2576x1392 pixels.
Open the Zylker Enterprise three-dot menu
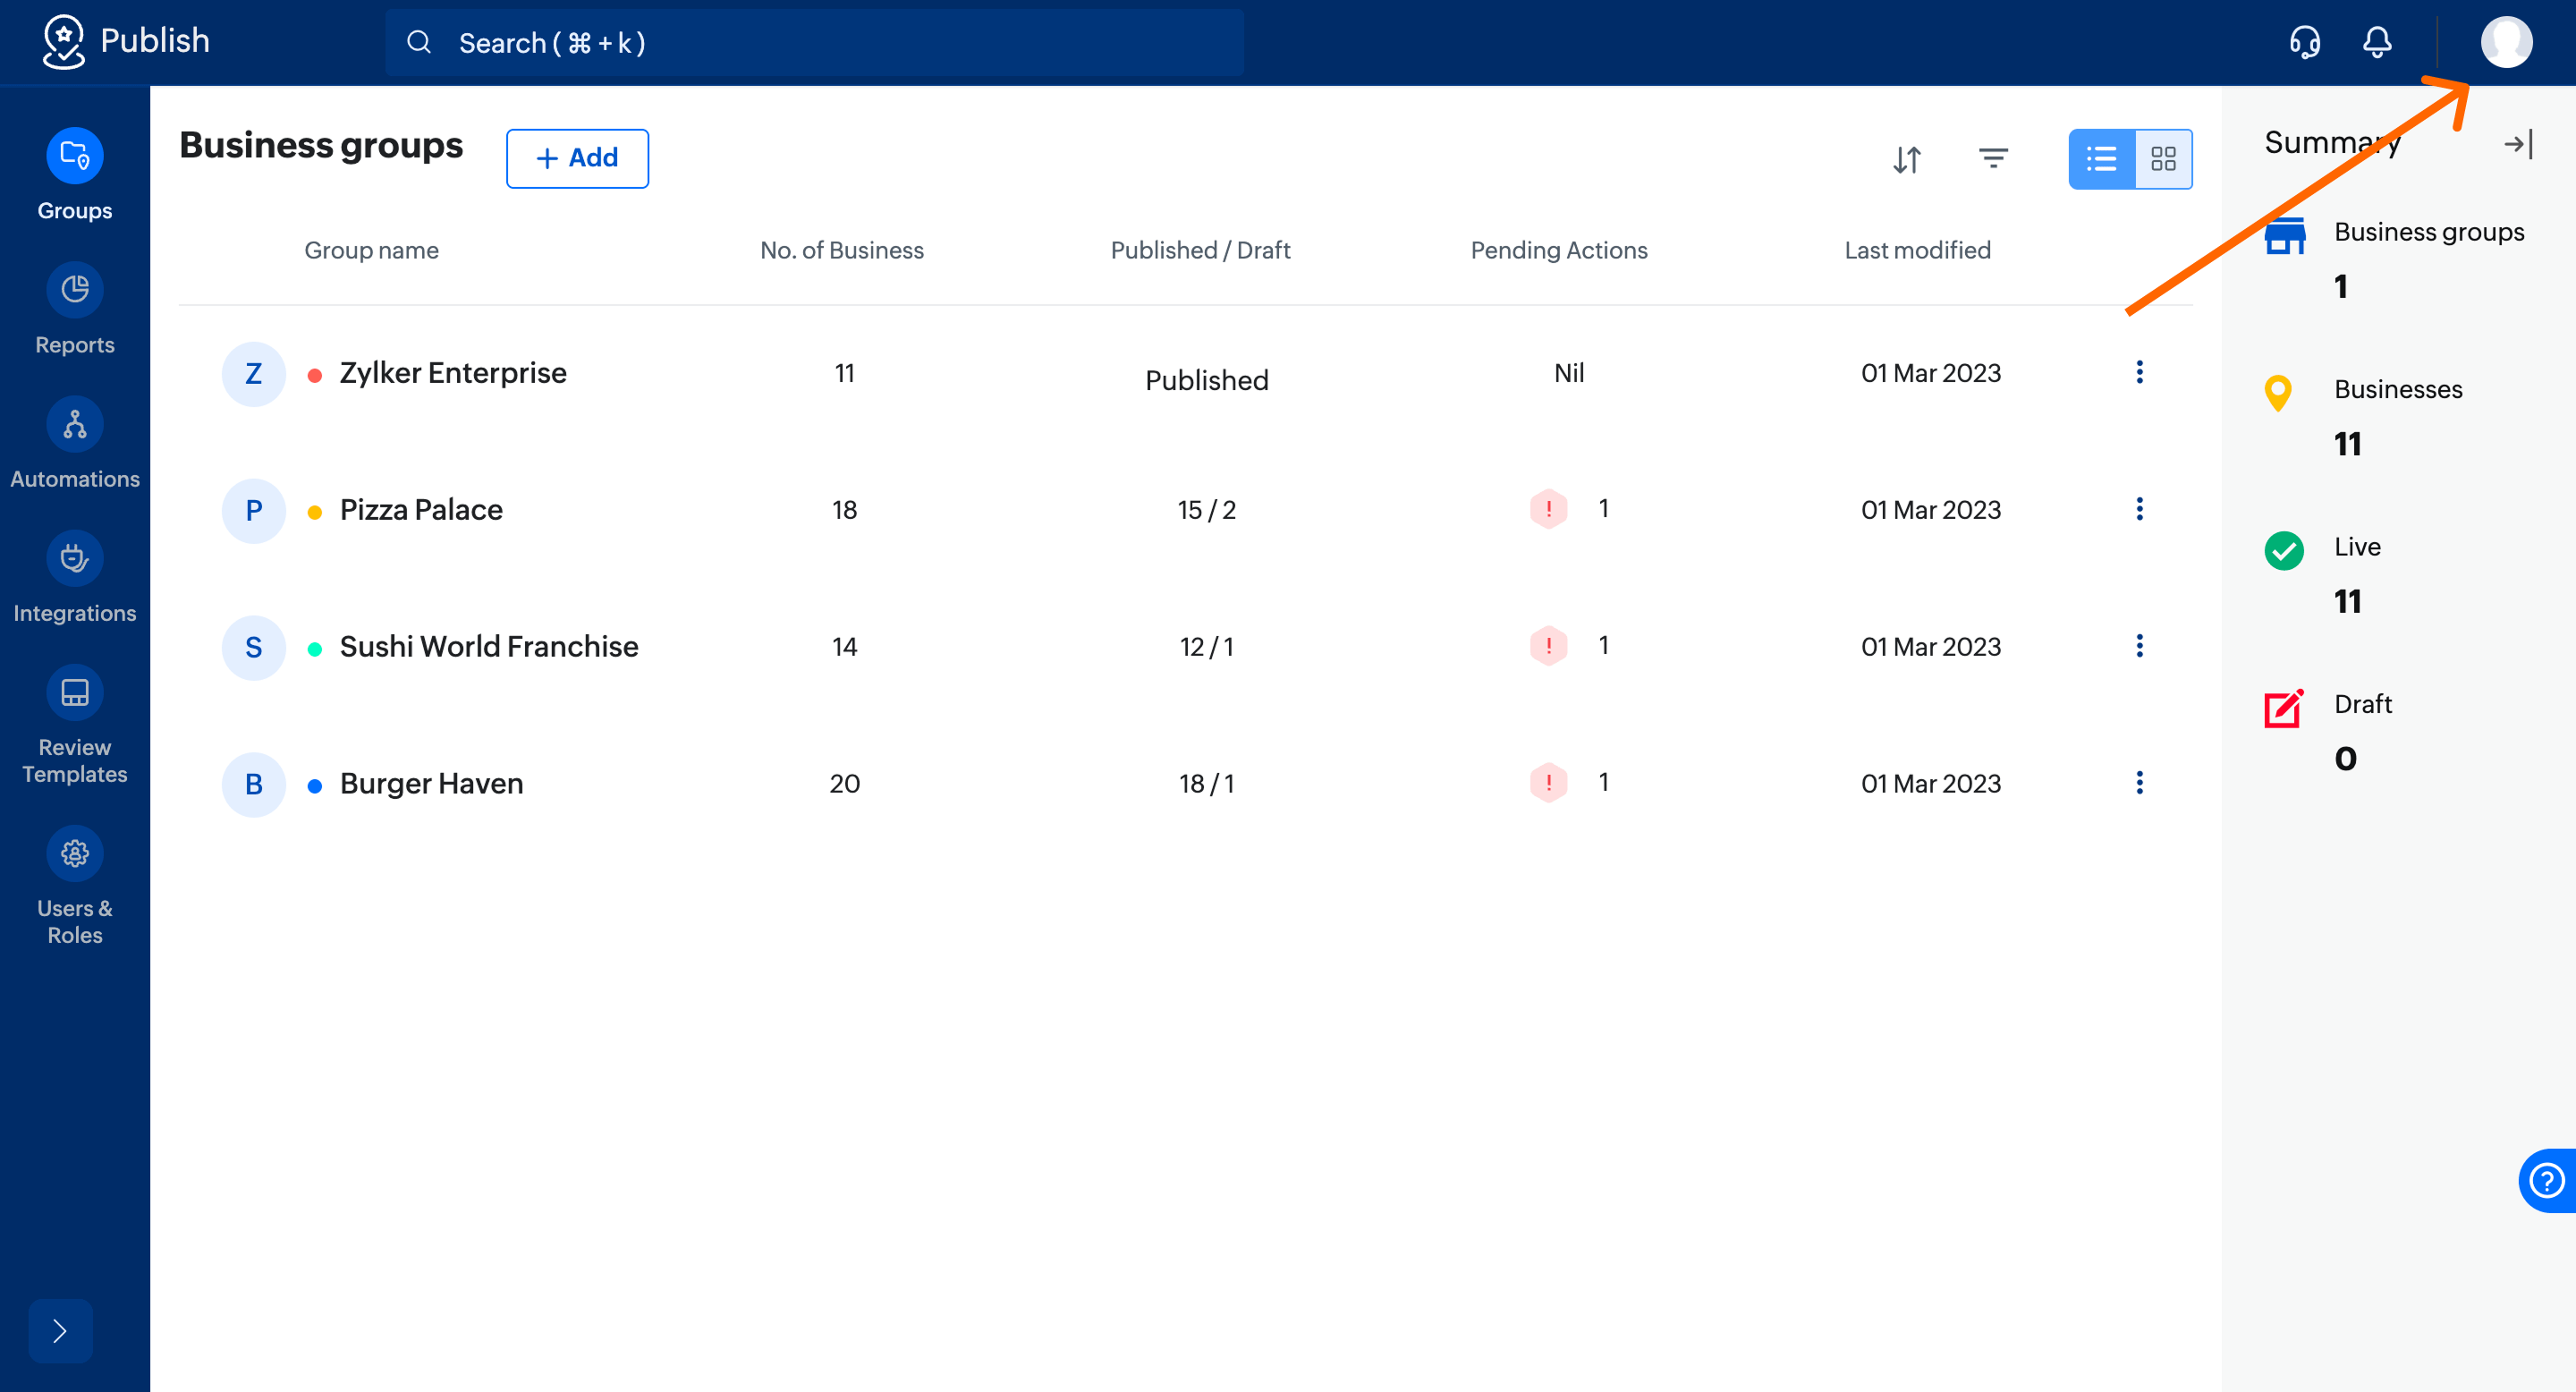[x=2139, y=372]
